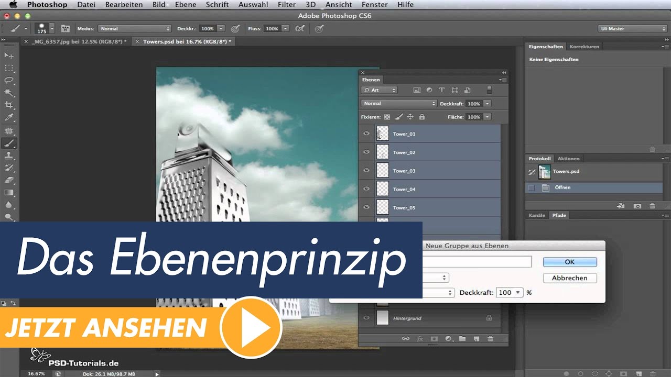
Task: Open brush preset picker arrow
Action: (x=52, y=29)
